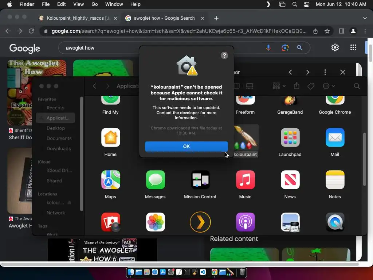373x280 pixels.
Task: Open the Window menu
Action: pyautogui.click(x=114, y=4)
